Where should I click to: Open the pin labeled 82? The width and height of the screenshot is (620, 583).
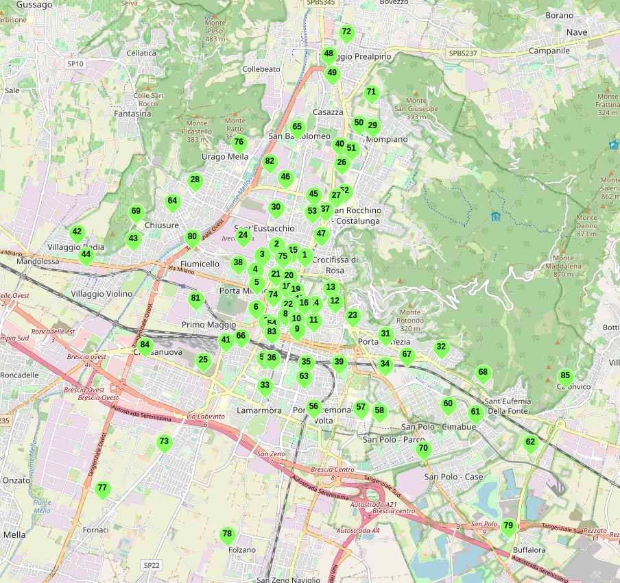(270, 163)
